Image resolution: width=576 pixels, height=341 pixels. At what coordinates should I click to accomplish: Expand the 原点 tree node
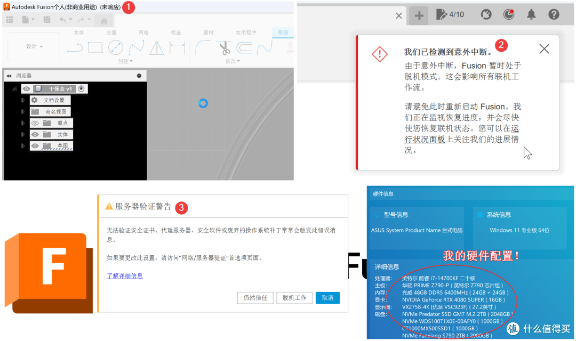(23, 123)
